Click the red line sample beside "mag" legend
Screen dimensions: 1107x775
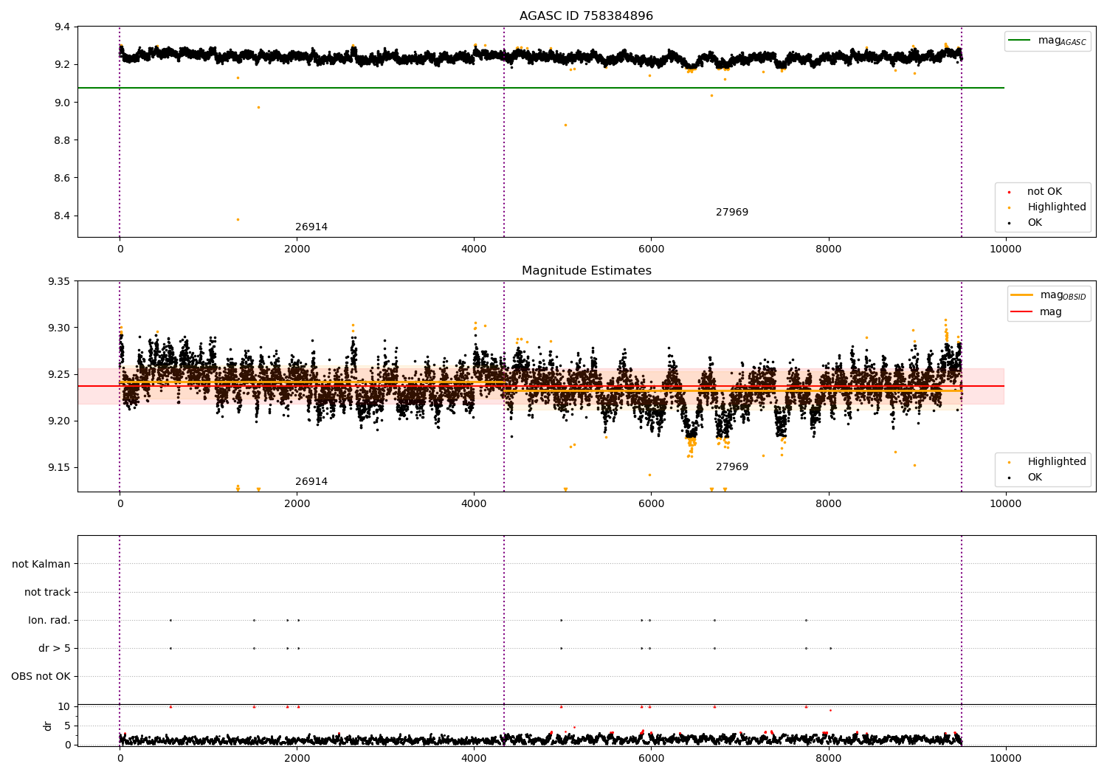1021,312
